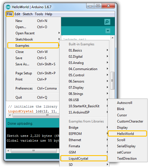Screen dimensions: 149x167
Task: Click the LiquidCrystal lcd code line
Action: pos(33,111)
